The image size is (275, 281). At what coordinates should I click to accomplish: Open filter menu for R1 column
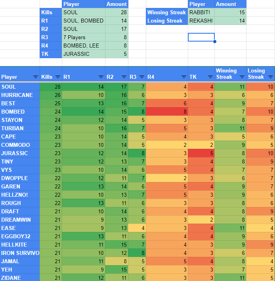point(101,77)
